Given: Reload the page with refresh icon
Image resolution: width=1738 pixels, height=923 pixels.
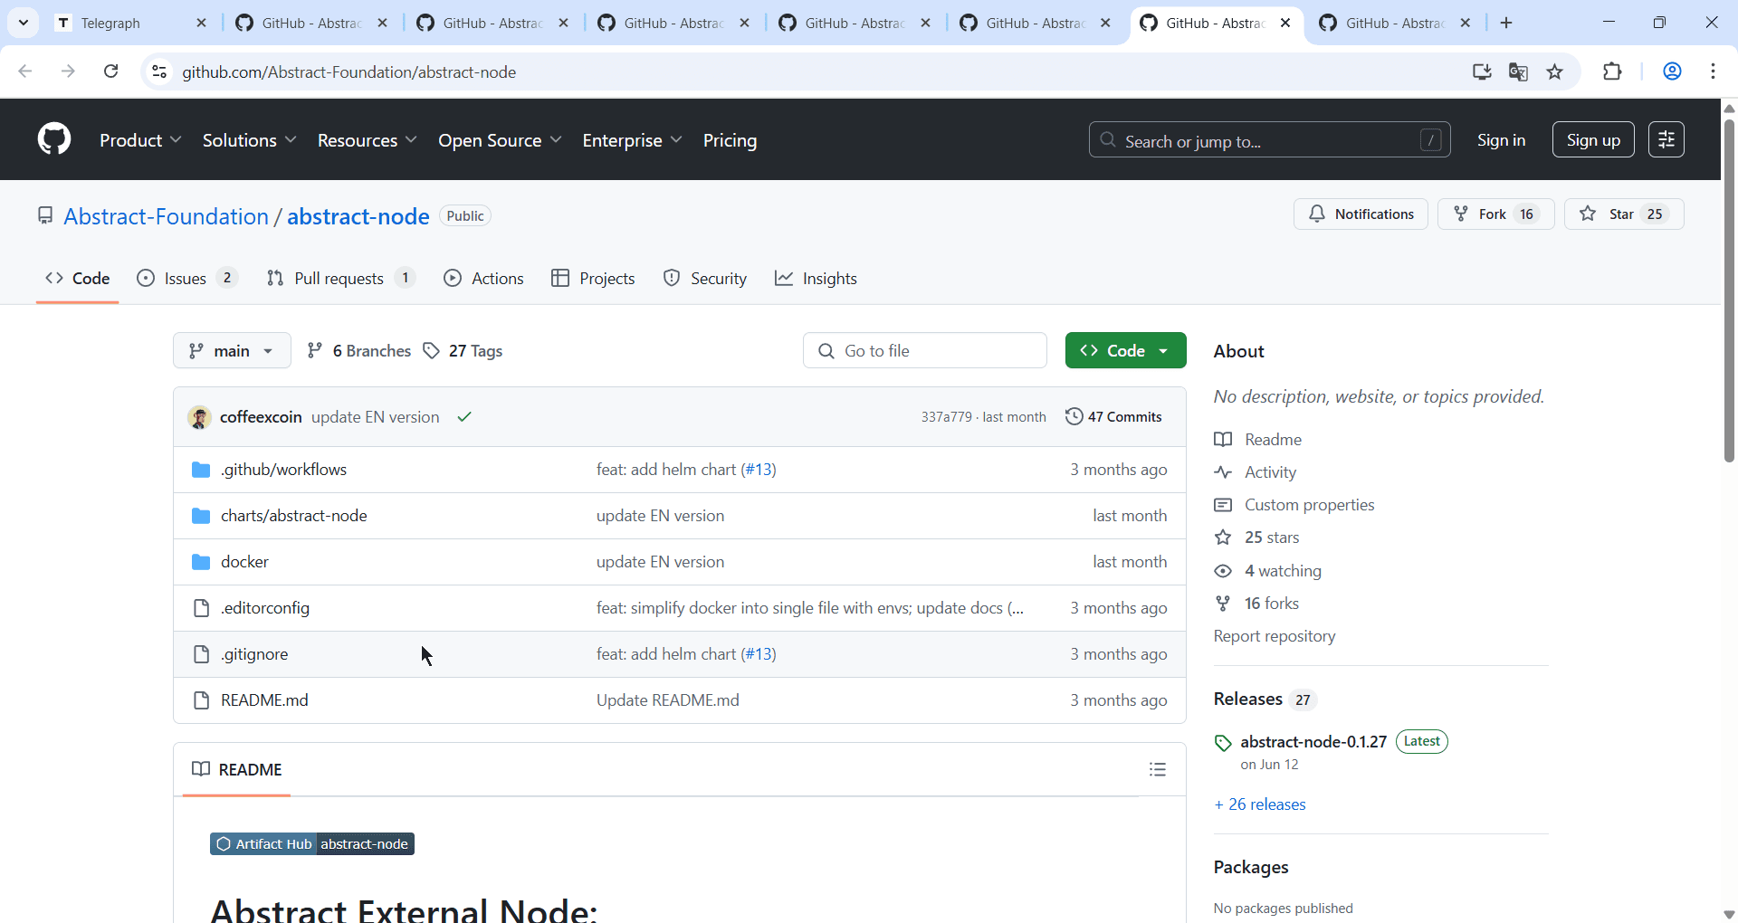Looking at the screenshot, I should pos(110,71).
